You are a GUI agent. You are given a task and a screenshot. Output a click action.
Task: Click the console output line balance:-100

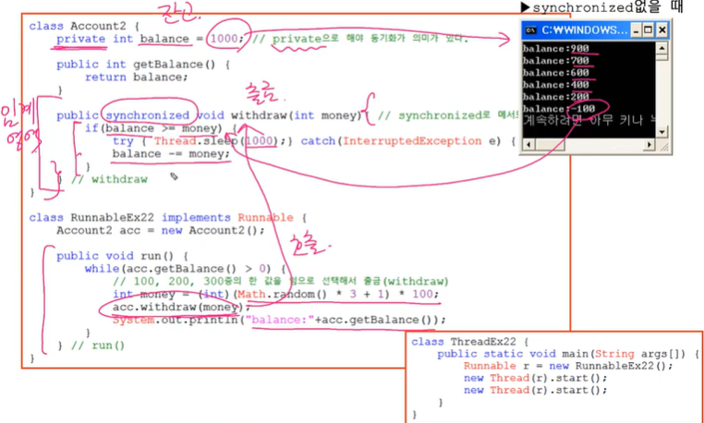pos(559,109)
